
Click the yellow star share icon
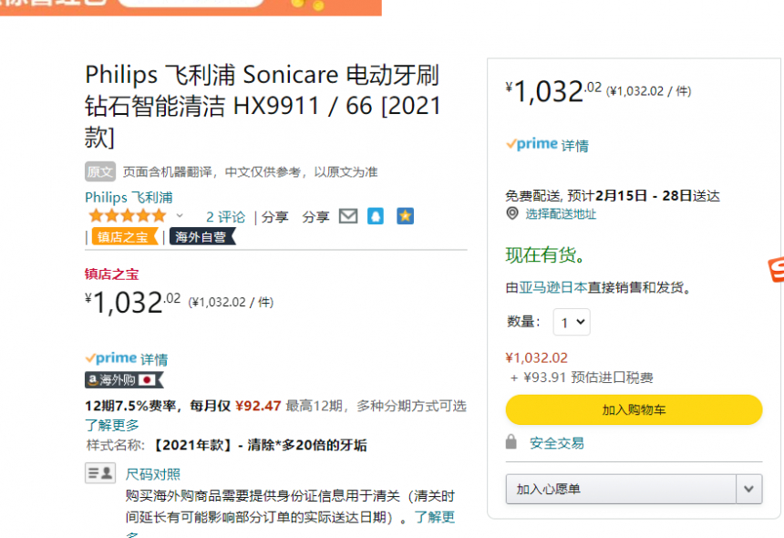[x=405, y=216]
